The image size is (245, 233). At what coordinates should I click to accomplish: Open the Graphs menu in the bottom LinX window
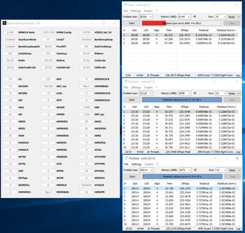[149, 164]
